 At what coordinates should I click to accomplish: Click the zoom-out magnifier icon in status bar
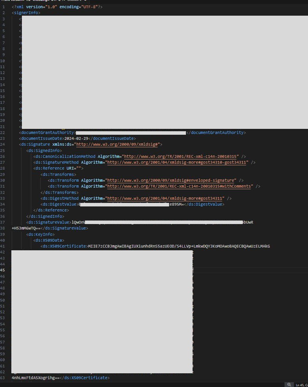289,385
